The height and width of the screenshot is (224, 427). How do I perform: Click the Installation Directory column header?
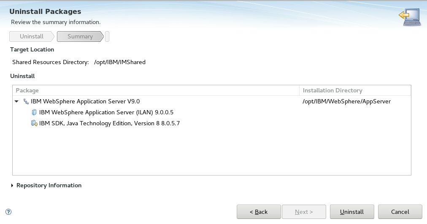pos(355,90)
